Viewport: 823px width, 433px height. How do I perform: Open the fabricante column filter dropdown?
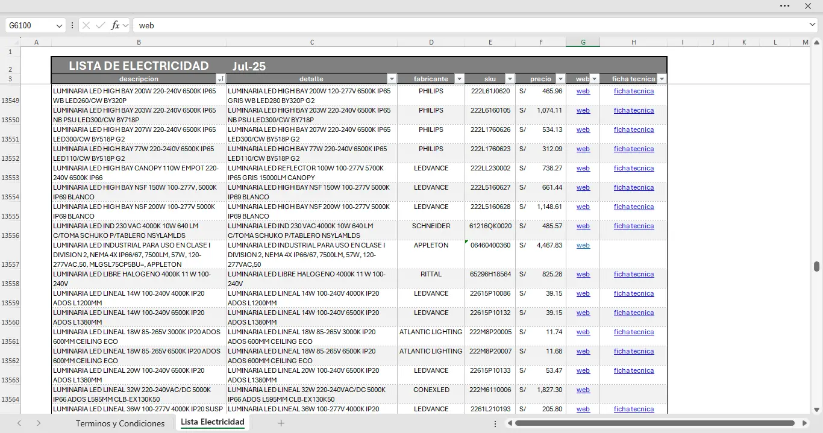pos(459,79)
